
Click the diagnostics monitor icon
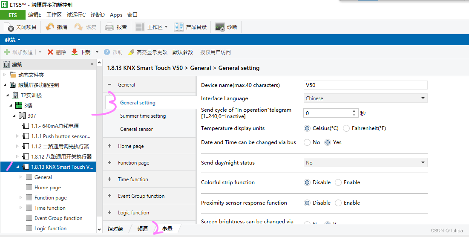[219, 27]
